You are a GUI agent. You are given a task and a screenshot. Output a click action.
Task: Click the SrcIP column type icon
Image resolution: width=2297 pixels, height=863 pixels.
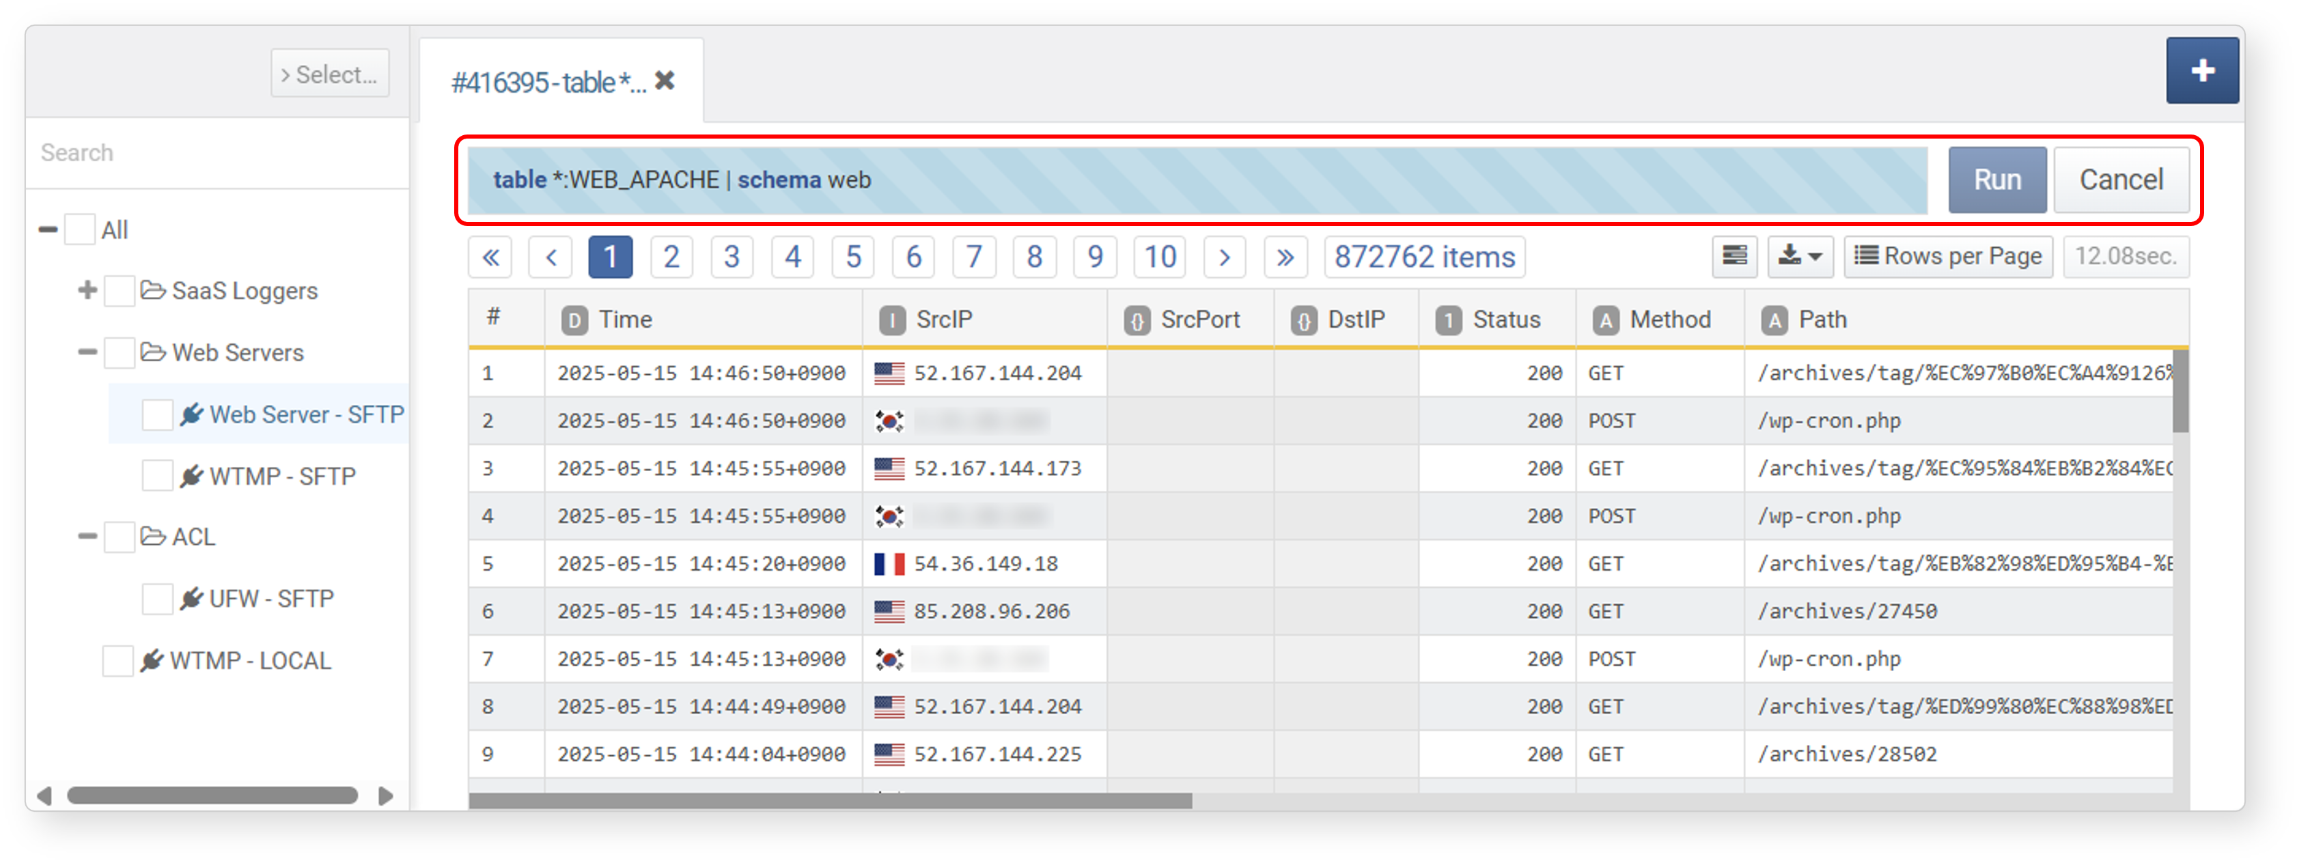tap(892, 320)
